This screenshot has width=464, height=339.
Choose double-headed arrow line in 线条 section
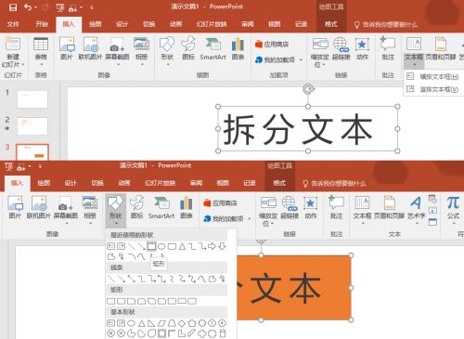pos(132,279)
